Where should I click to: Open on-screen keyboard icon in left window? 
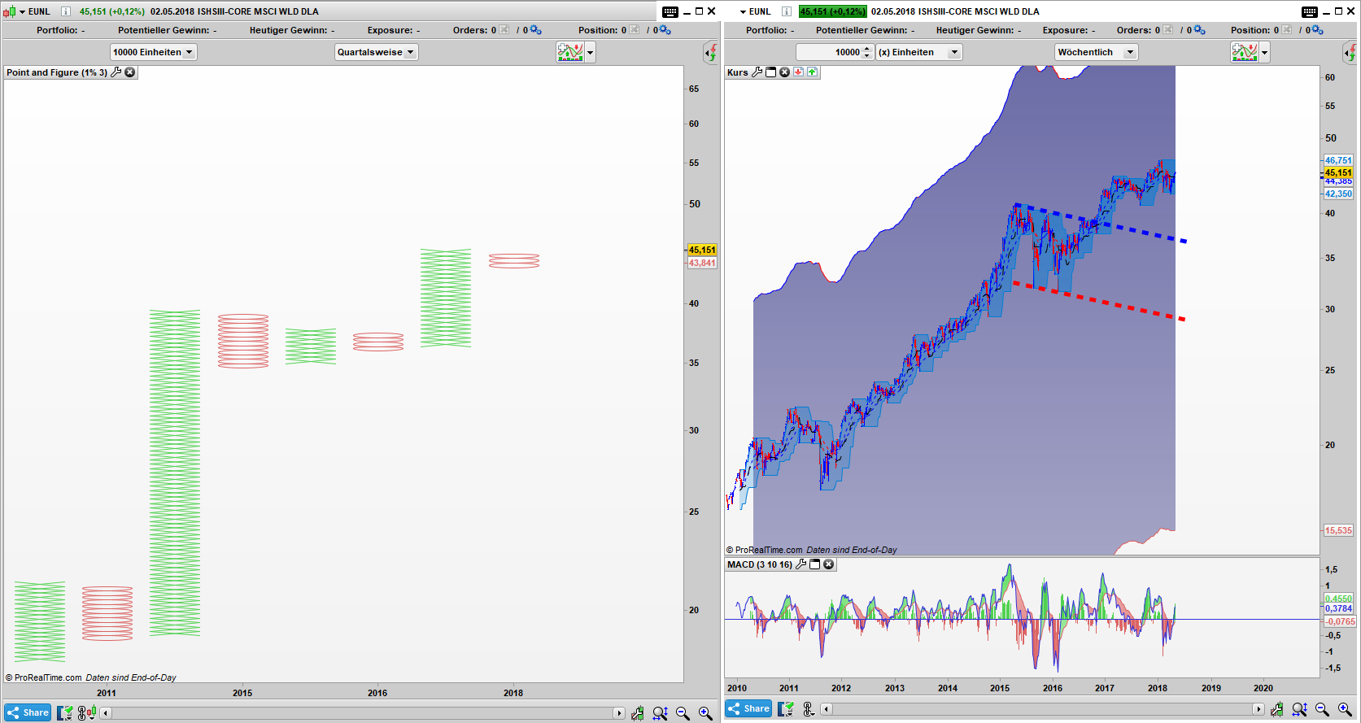[x=670, y=11]
